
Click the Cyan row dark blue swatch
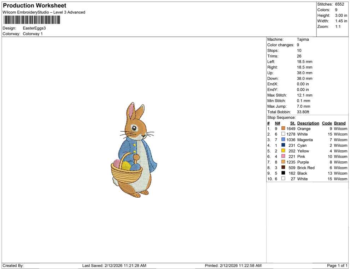tap(283, 145)
